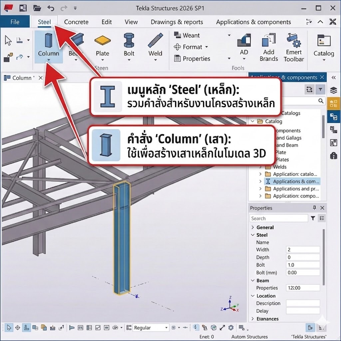Click the list view icon beside Properties search
This screenshot has width=341, height=341.
tap(322, 218)
